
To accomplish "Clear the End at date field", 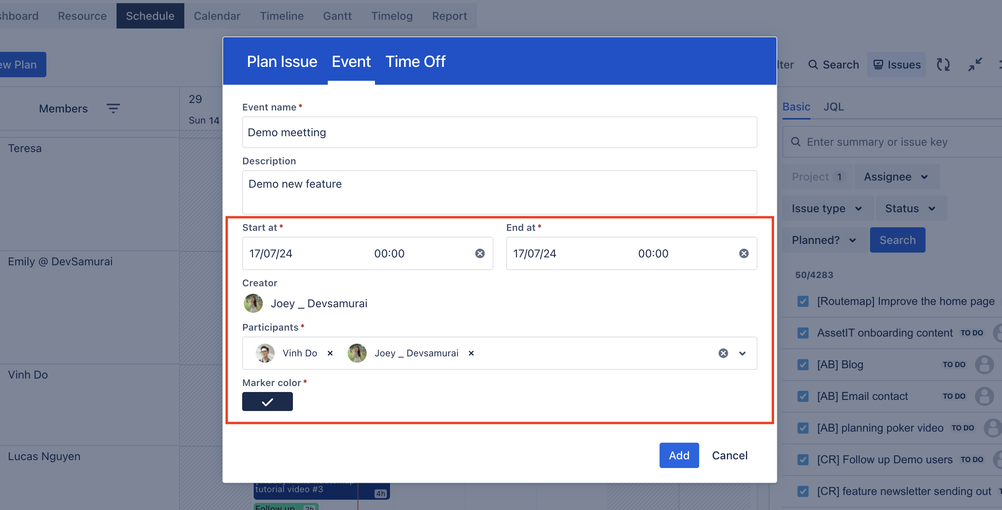I will click(x=744, y=253).
